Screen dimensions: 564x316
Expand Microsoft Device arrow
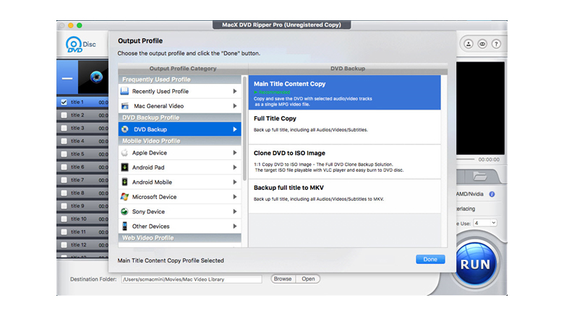tap(234, 197)
